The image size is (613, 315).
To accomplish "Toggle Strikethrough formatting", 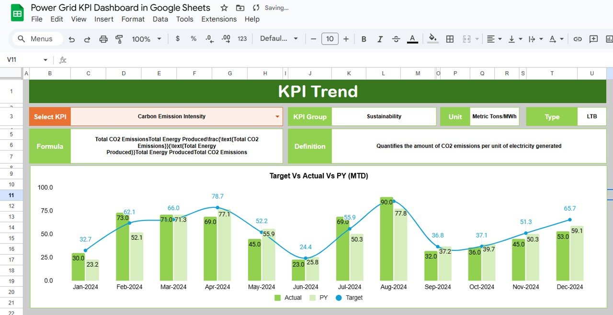I will click(x=396, y=39).
